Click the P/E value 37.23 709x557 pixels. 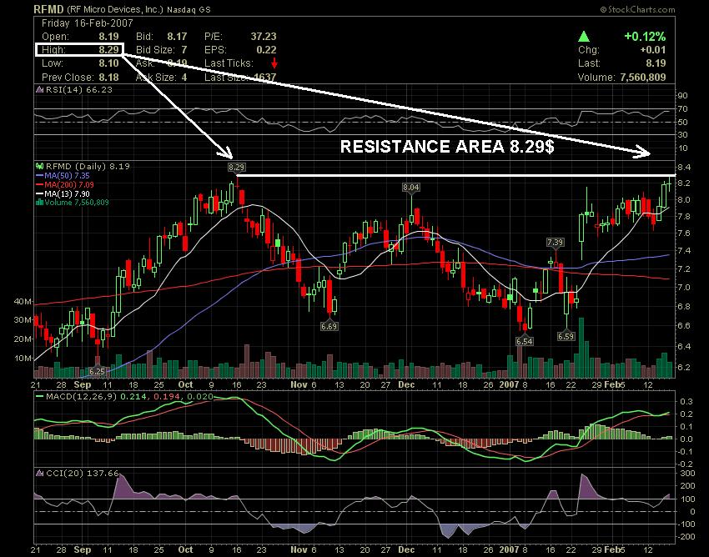(264, 37)
